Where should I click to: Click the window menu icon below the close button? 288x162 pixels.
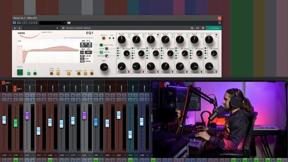pos(220,23)
